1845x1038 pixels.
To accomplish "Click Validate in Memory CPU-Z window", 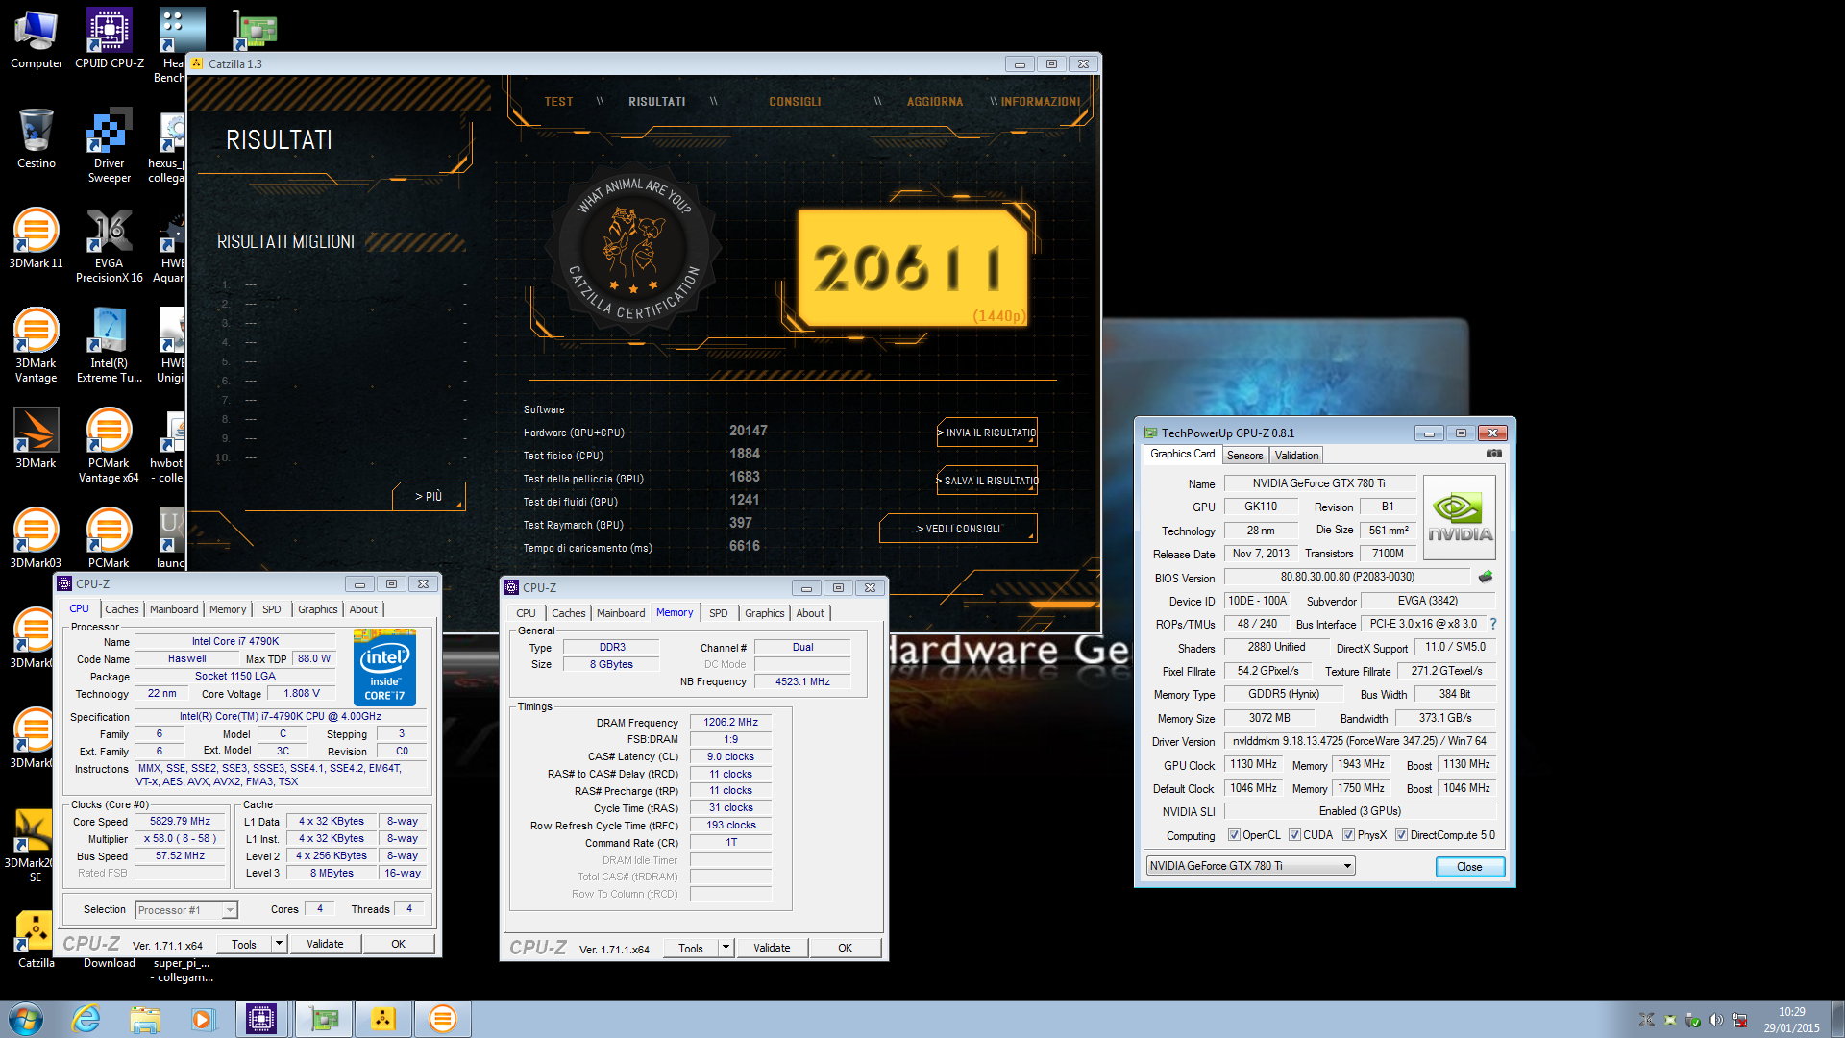I will tap(772, 948).
